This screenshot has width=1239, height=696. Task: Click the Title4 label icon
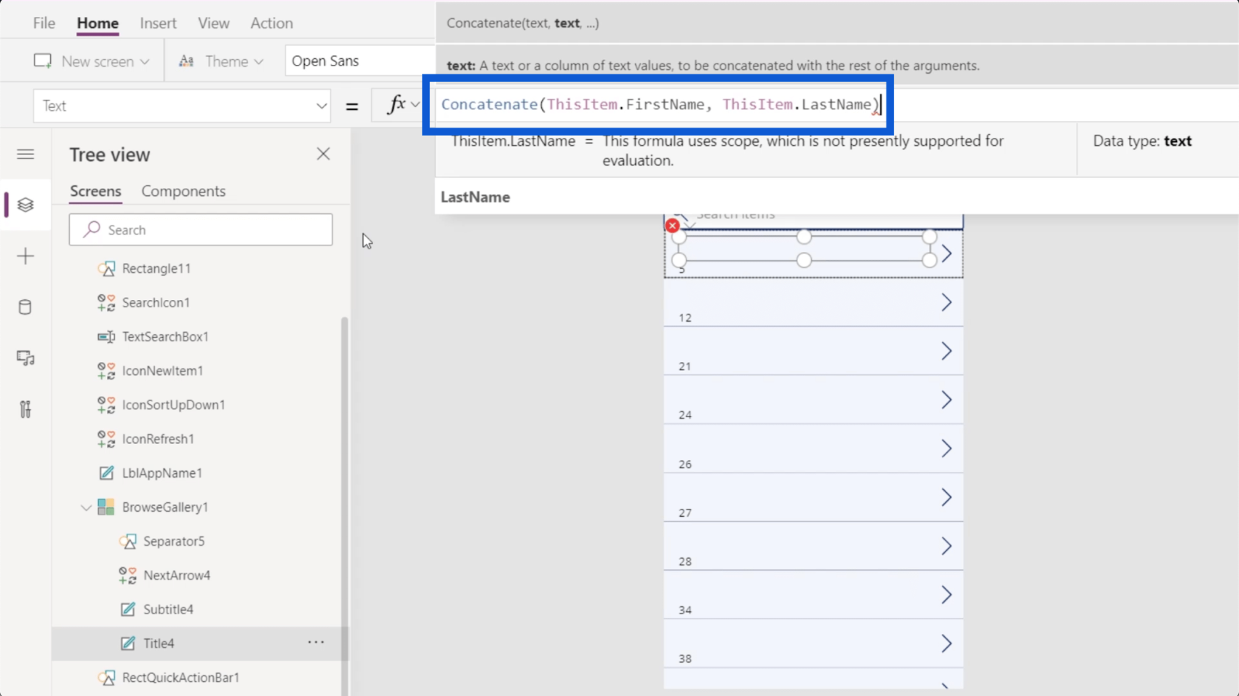pyautogui.click(x=128, y=643)
